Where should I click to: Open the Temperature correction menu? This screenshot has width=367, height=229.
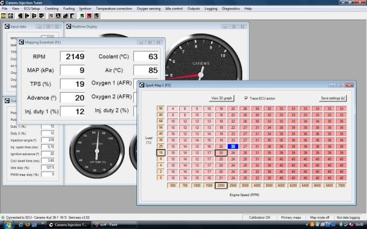pyautogui.click(x=114, y=9)
